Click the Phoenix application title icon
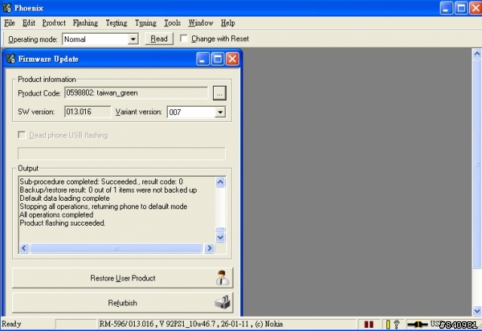Viewport: 482px width, 331px height. (x=7, y=8)
